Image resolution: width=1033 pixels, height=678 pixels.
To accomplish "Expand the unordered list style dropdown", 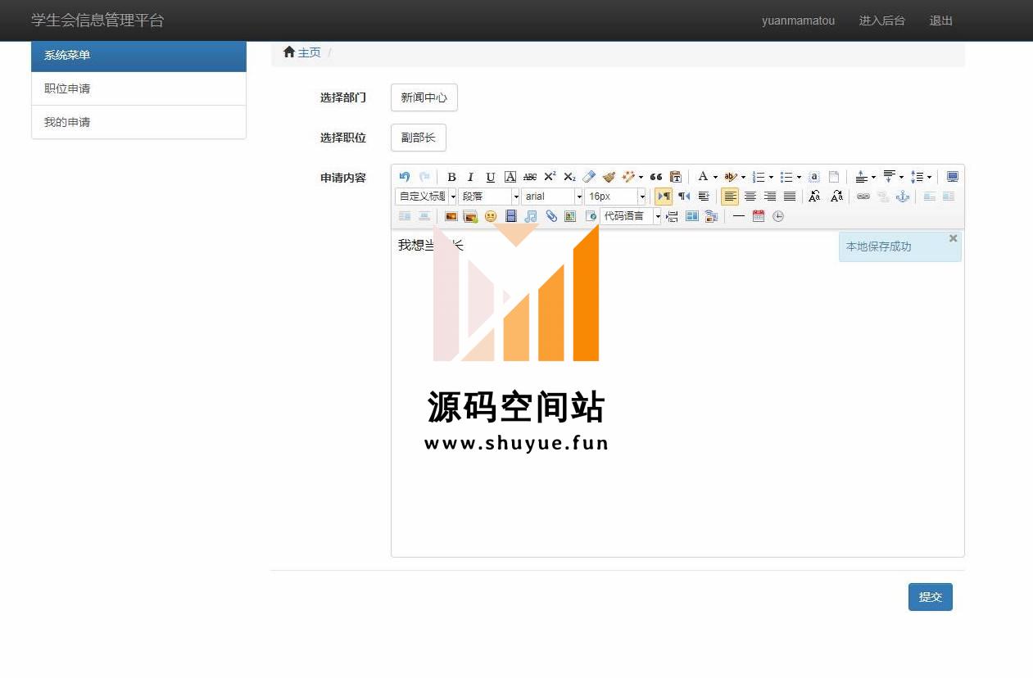I will click(799, 178).
